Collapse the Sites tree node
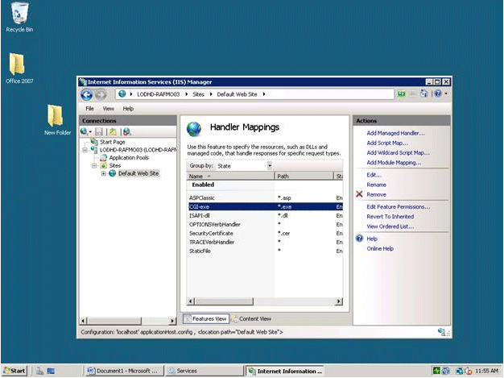Image resolution: width=504 pixels, height=378 pixels. tap(94, 165)
